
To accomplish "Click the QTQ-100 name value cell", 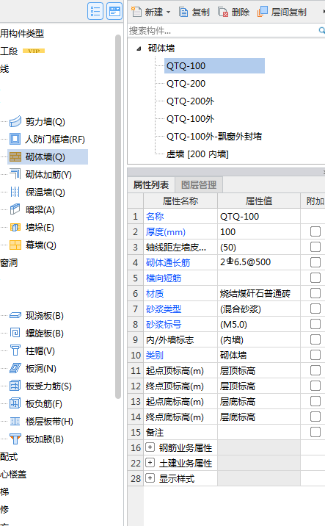I will pyautogui.click(x=259, y=217).
